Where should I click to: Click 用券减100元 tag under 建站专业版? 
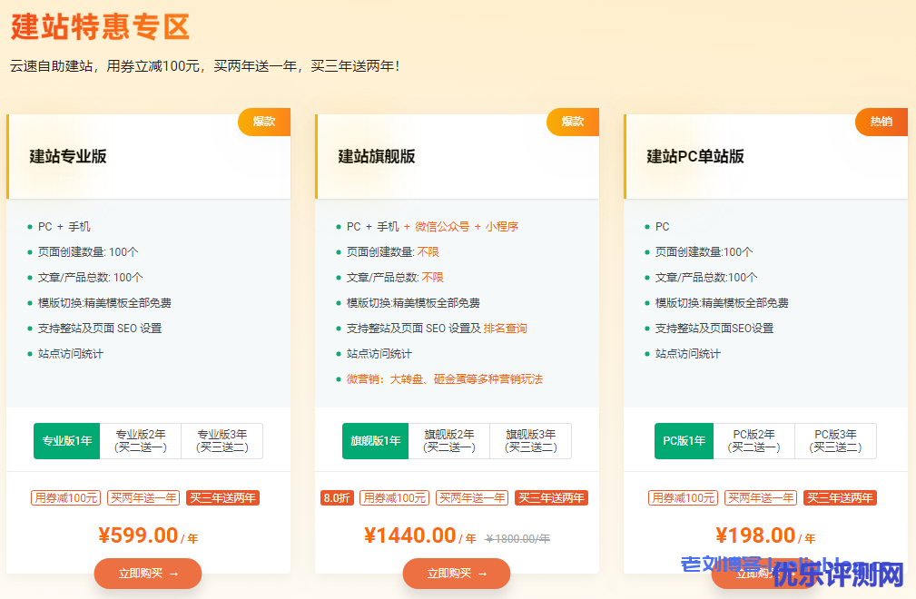66,497
